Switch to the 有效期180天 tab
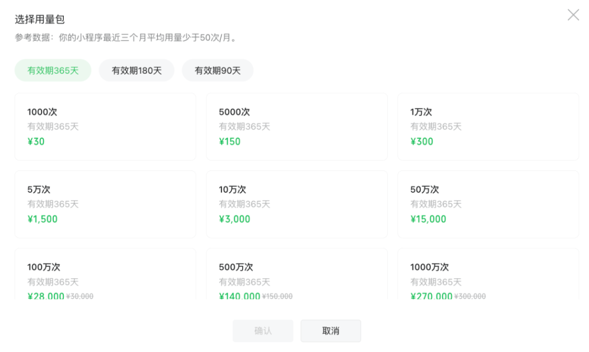The height and width of the screenshot is (352, 589). pos(136,70)
